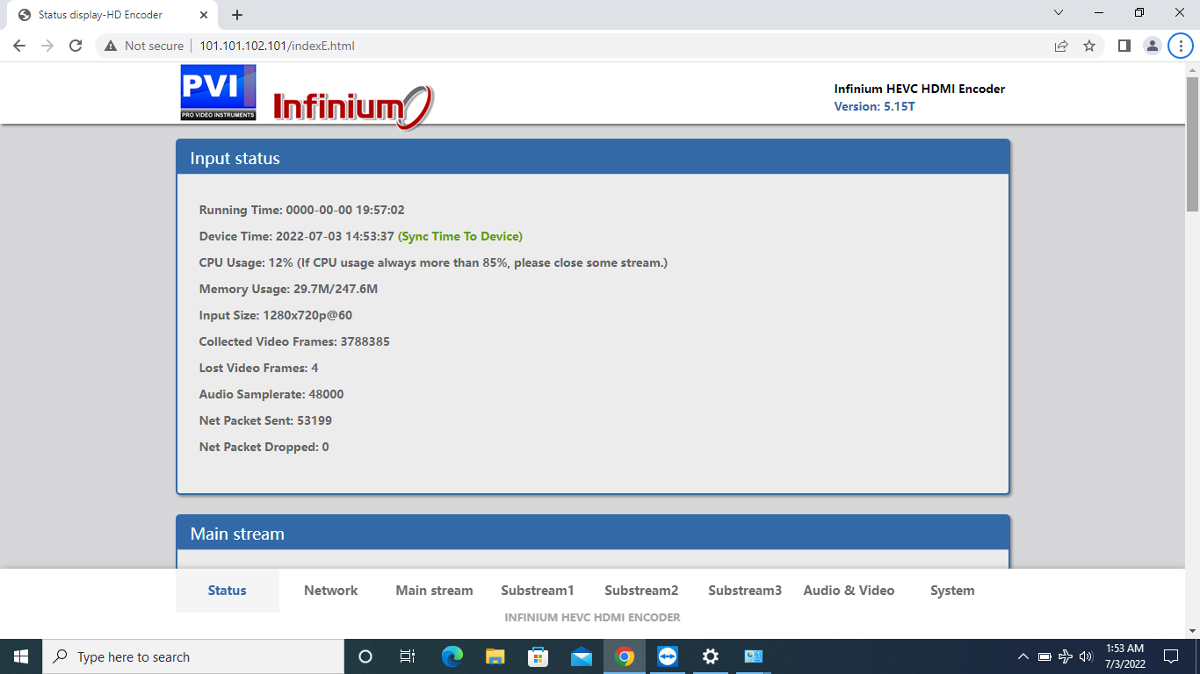Open the taskbar clock showing 1:53 AM
This screenshot has height=674, width=1200.
[1124, 656]
